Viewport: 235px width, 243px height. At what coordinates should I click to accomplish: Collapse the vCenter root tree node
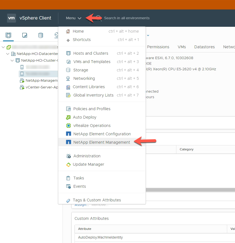[x=3, y=47]
